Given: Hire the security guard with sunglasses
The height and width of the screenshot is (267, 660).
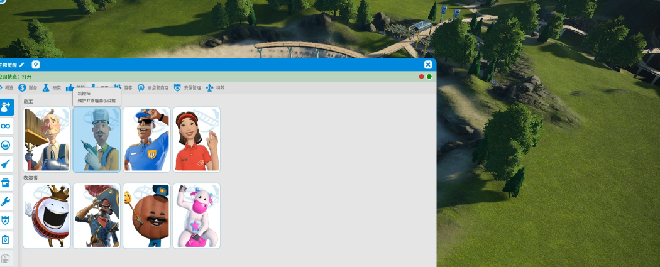Looking at the screenshot, I should click(x=147, y=139).
